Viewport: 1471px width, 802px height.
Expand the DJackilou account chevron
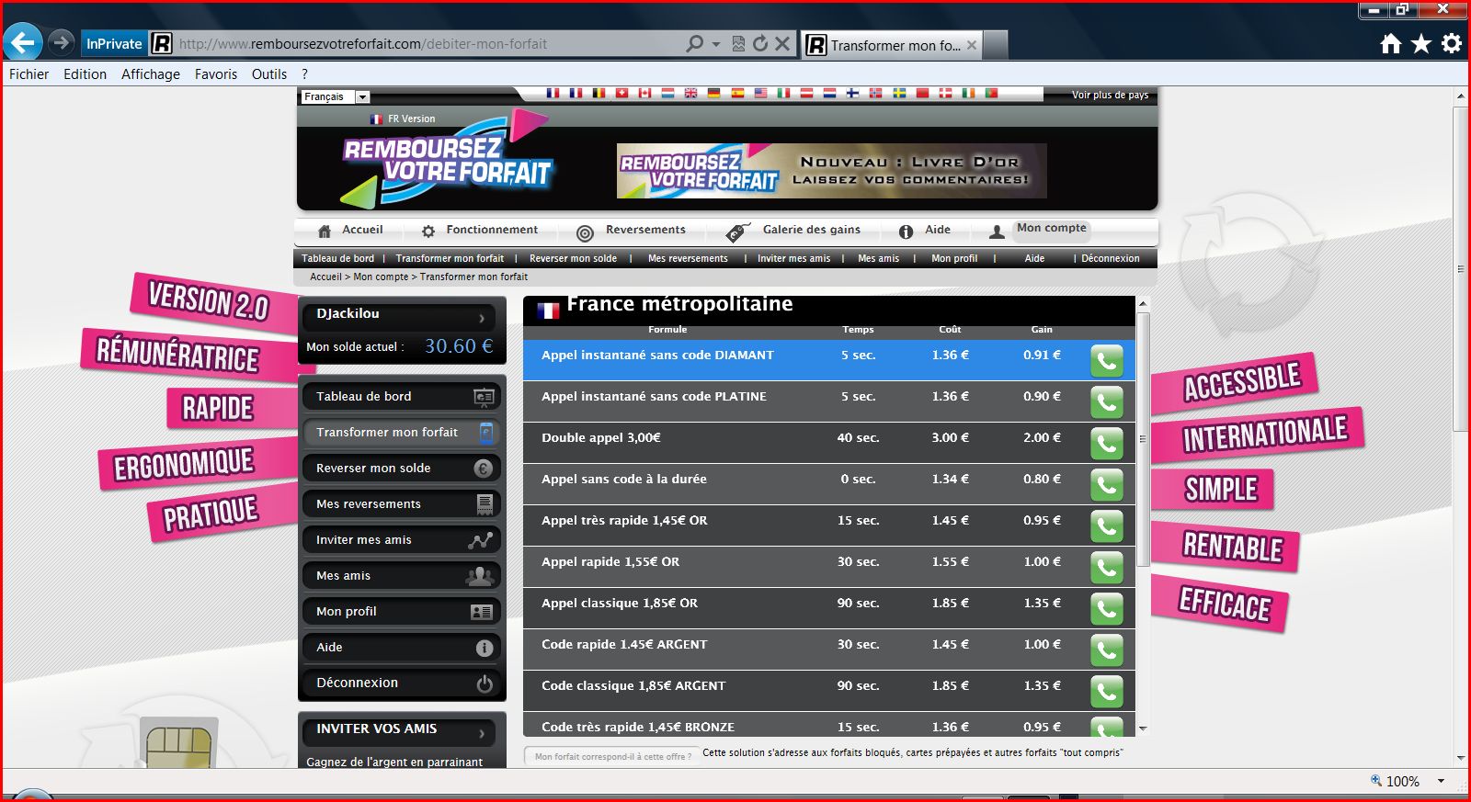click(482, 318)
